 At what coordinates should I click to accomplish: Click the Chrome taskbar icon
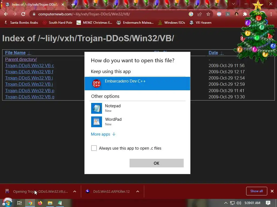30,203
